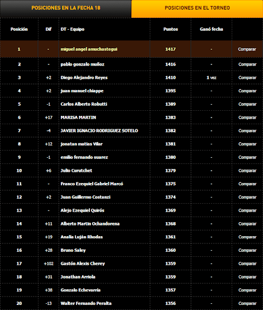Select team name Analía Luján Rhodas
263x310 pixels.
[82, 237]
